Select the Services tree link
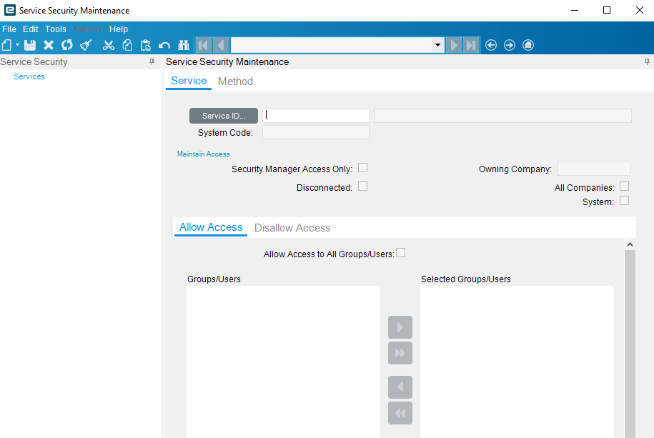The height and width of the screenshot is (438, 654). pyautogui.click(x=29, y=76)
